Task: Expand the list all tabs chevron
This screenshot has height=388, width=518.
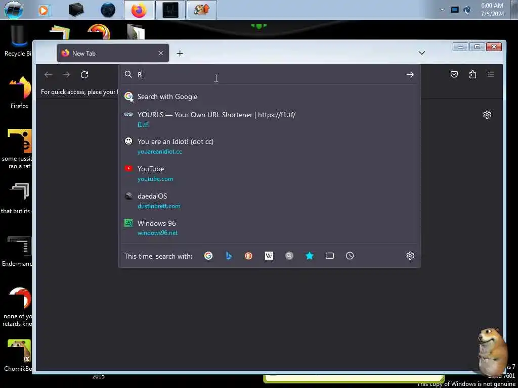Action: (x=421, y=53)
